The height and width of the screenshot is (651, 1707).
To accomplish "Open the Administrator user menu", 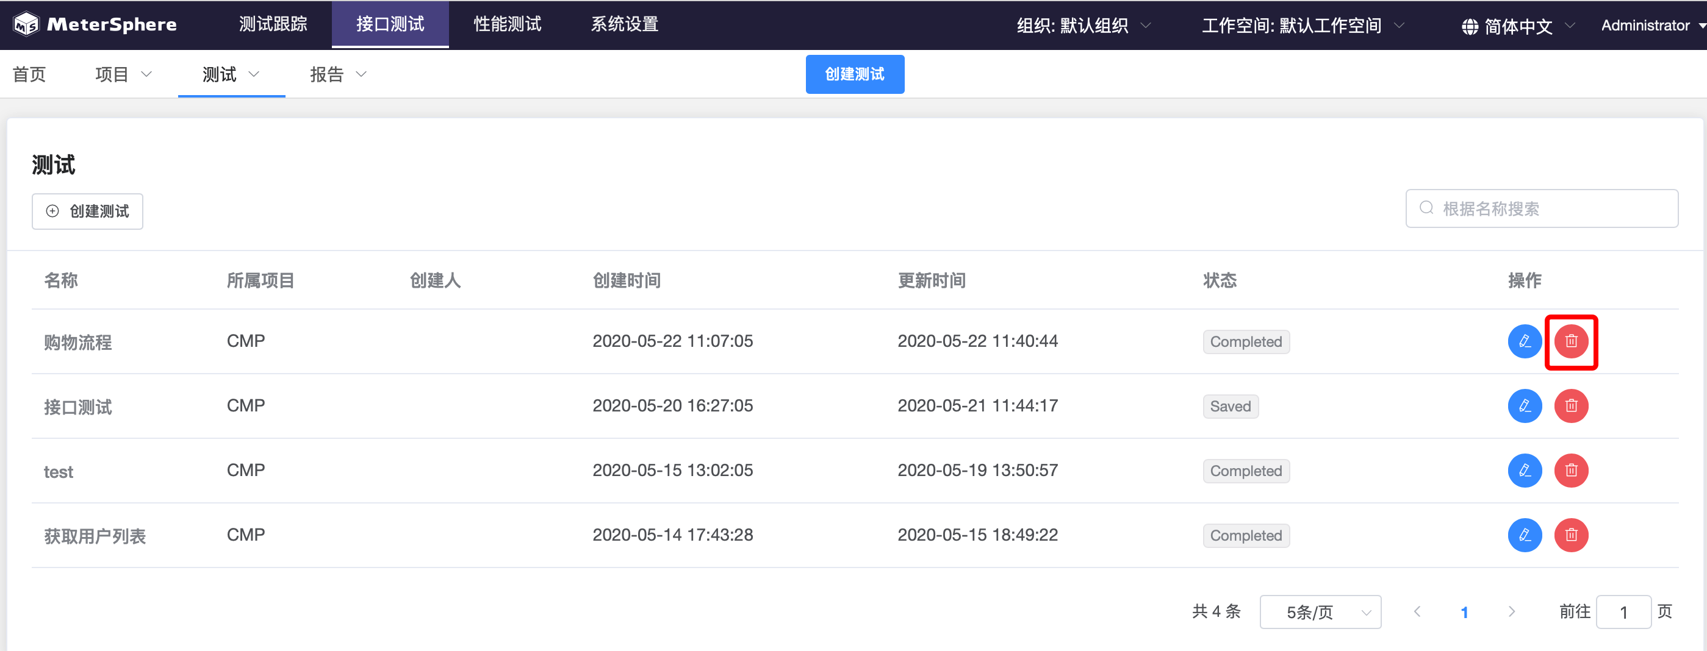I will tap(1653, 26).
